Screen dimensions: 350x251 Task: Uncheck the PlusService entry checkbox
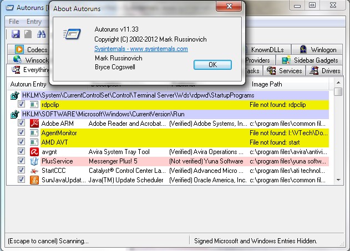click(21, 161)
